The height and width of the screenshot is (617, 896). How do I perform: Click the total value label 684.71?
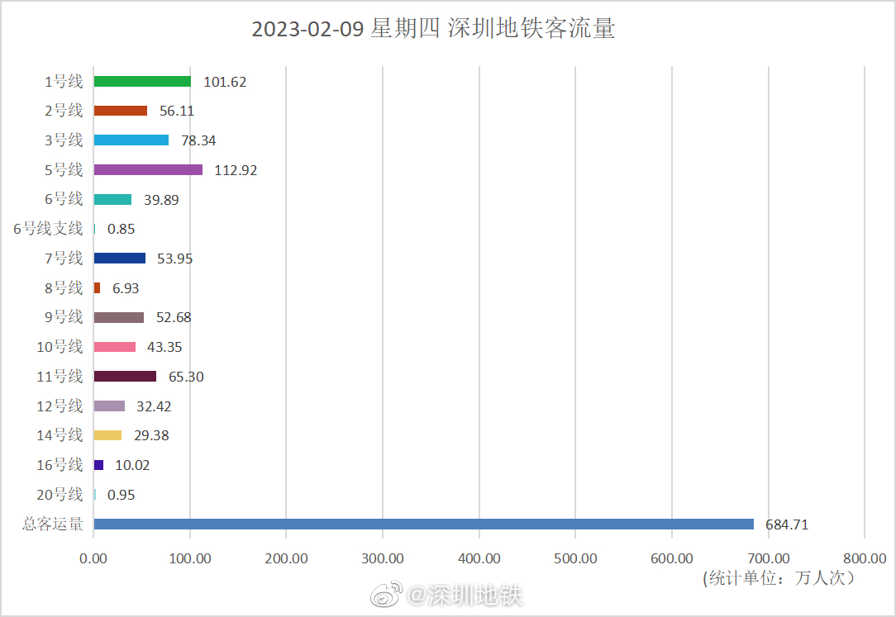pos(786,524)
